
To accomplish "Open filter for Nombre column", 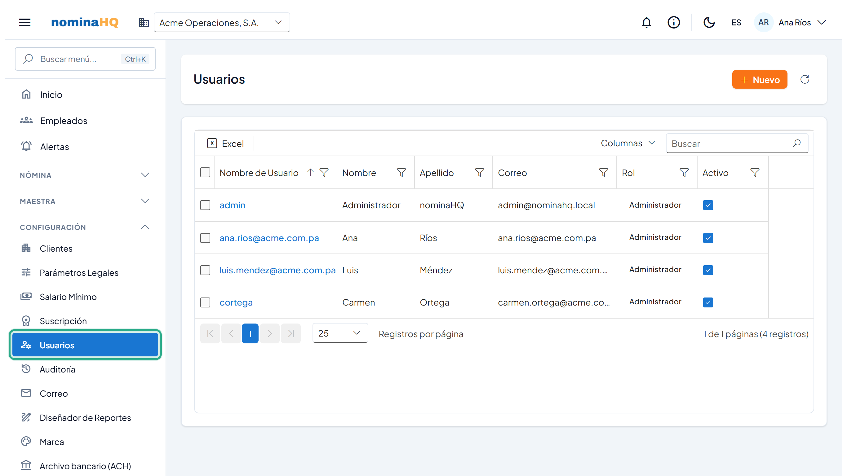I will 401,173.
